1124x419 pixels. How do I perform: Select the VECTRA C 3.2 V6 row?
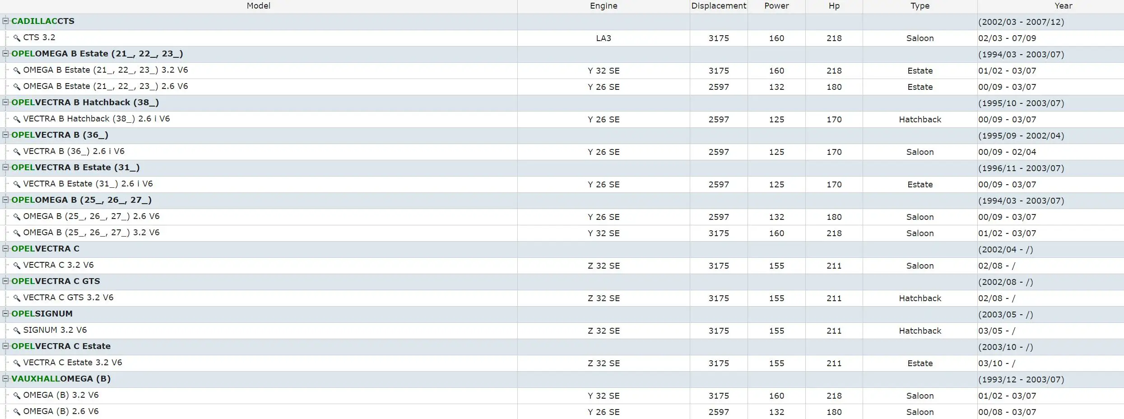click(x=562, y=265)
